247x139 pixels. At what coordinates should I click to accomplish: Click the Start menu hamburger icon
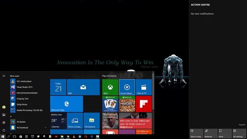pos(4,76)
